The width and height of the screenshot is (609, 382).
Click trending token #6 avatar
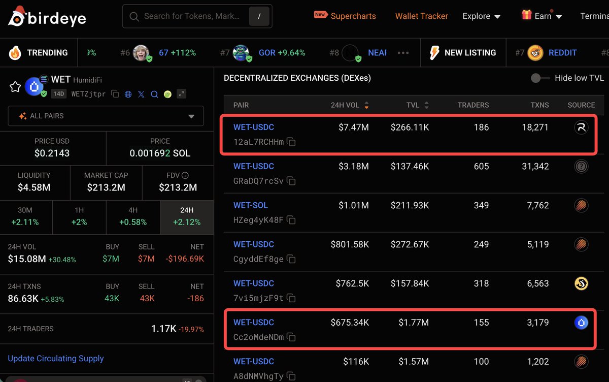pos(141,53)
